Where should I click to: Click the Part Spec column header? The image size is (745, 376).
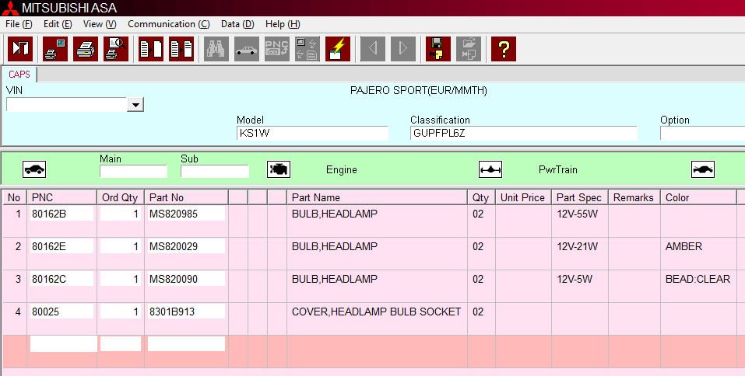(x=580, y=198)
